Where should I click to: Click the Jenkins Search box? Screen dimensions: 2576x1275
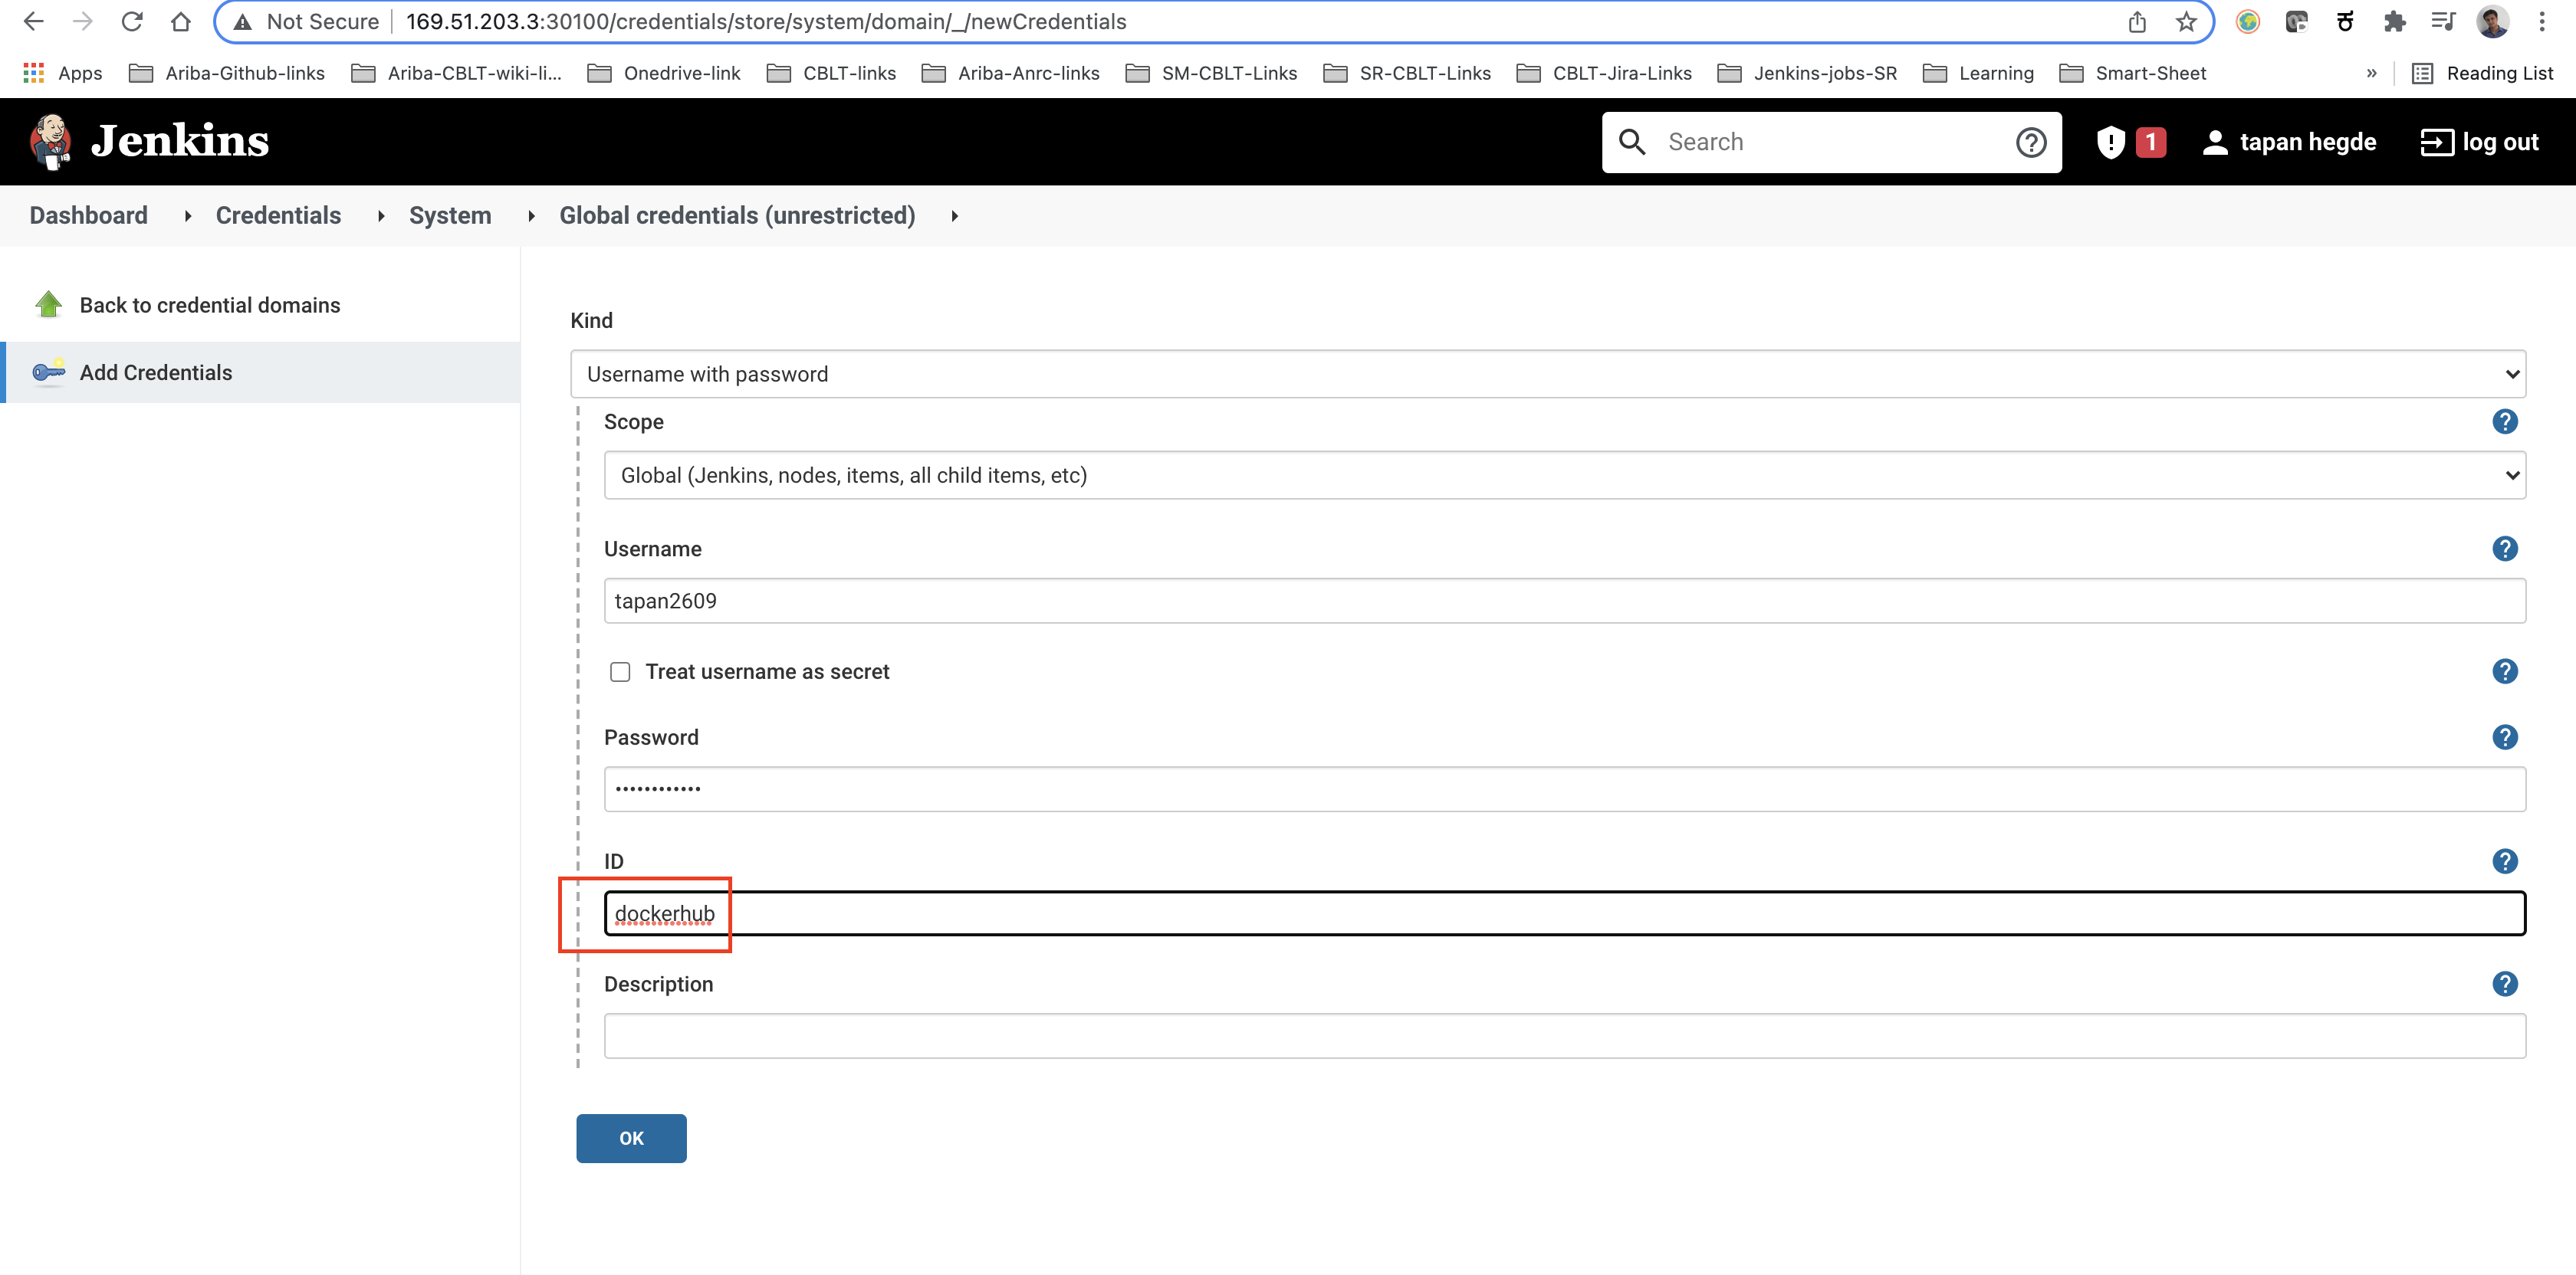tap(1832, 142)
